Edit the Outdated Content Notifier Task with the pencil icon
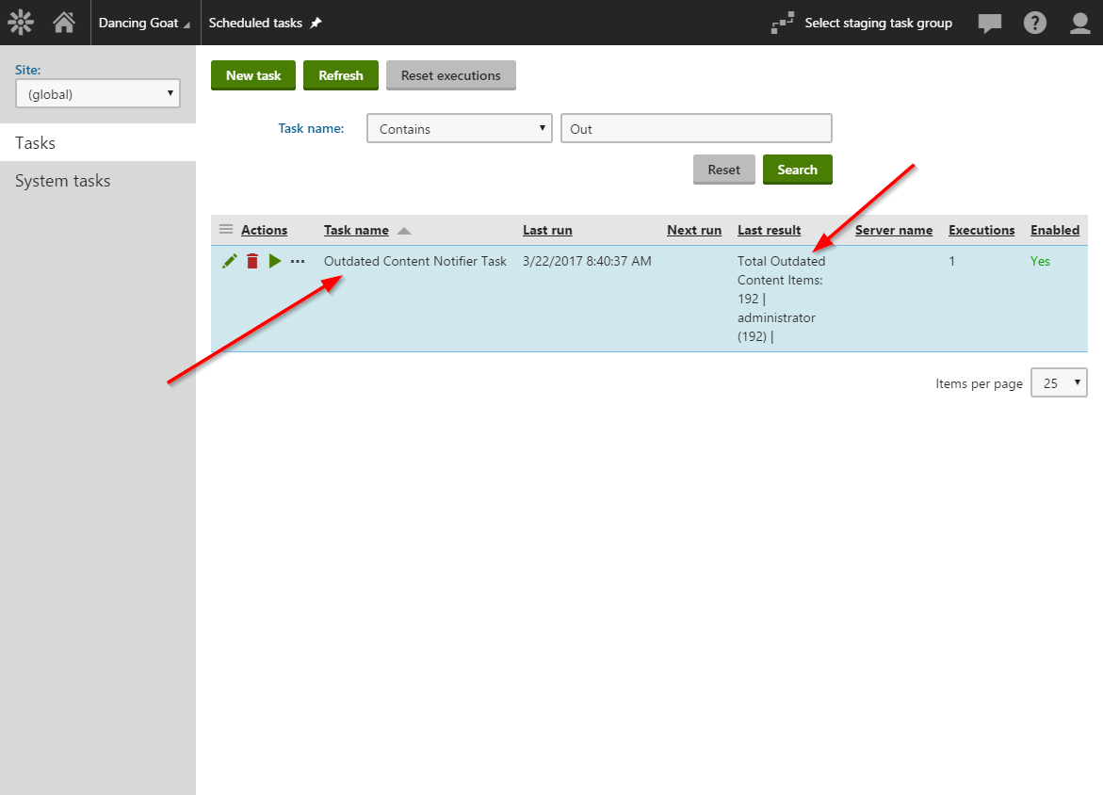Image resolution: width=1103 pixels, height=795 pixels. (x=229, y=261)
